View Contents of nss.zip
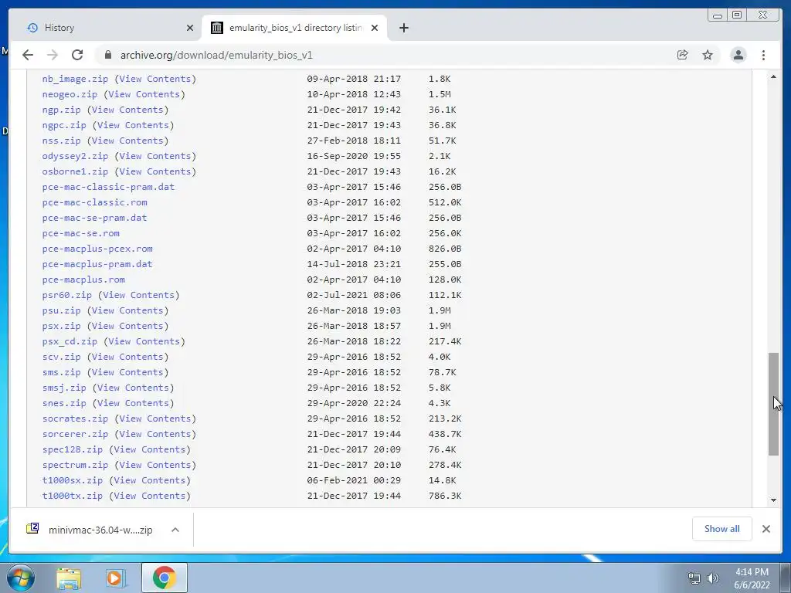 click(x=127, y=141)
